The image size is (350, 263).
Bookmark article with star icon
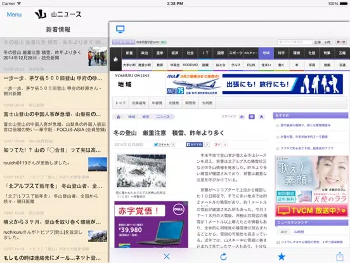pos(282,257)
